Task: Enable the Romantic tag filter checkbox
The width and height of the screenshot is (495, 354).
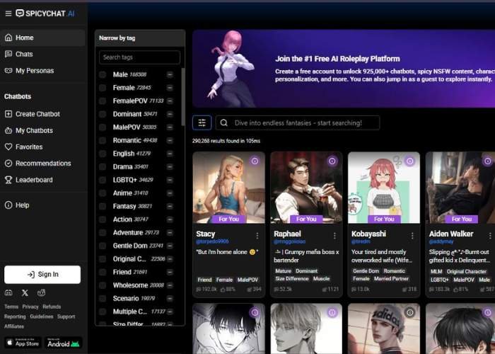Action: point(103,140)
